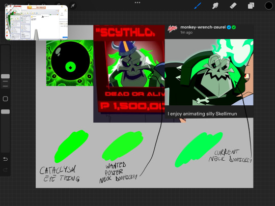Tap the brush opacity slider handle
The height and width of the screenshot is (206, 275).
point(6,111)
